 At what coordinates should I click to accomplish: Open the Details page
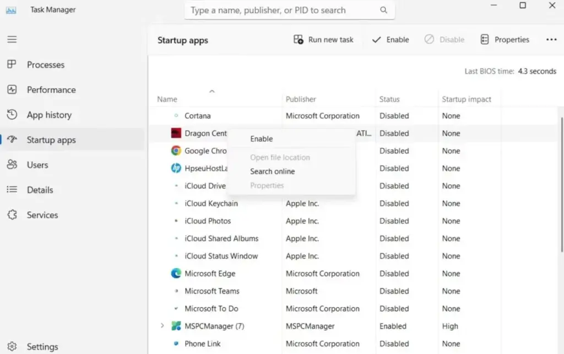click(x=40, y=190)
